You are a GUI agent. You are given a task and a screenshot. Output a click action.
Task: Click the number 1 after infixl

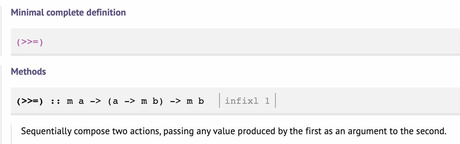coord(267,101)
